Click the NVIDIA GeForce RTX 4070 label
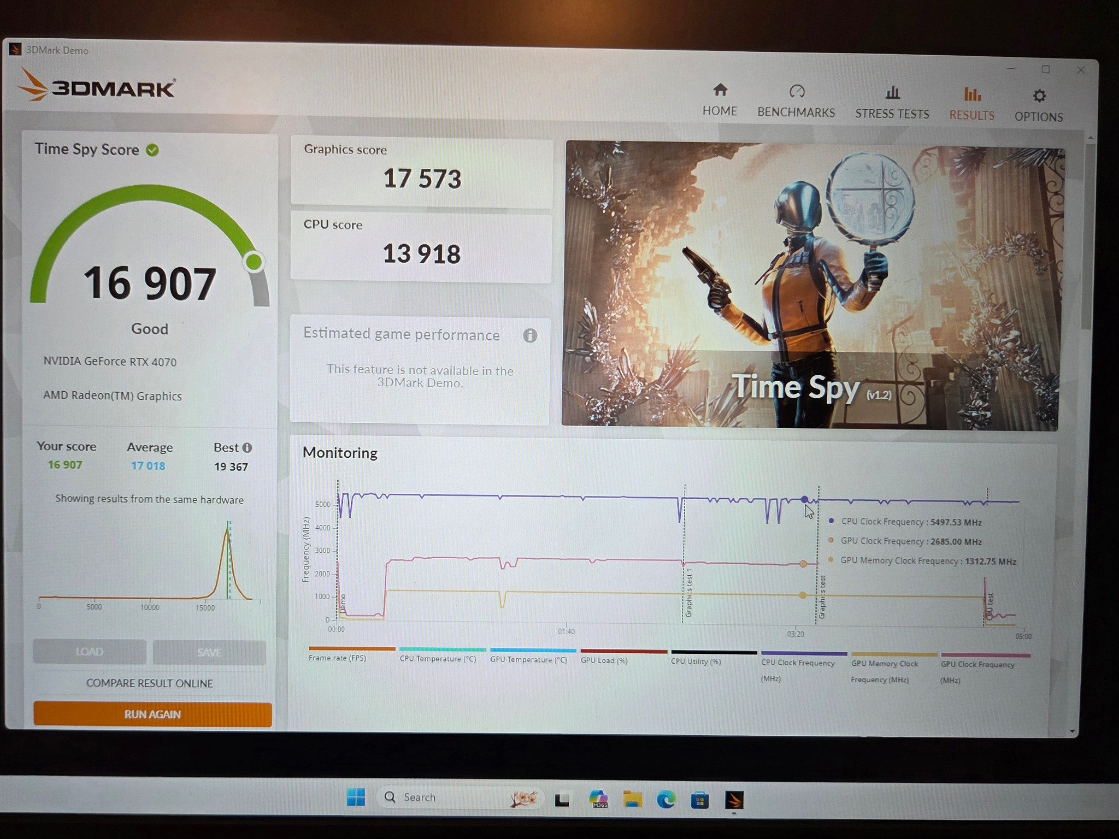1119x839 pixels. [x=110, y=362]
